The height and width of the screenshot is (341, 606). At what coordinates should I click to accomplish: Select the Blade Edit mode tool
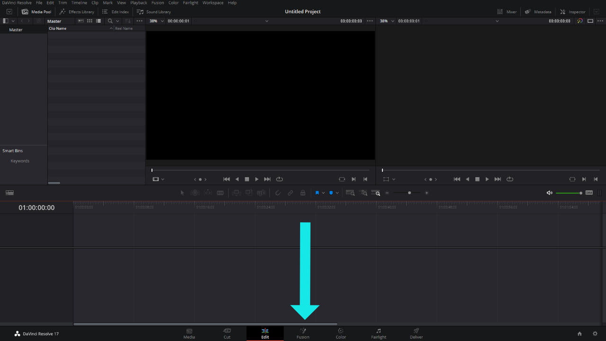click(220, 193)
